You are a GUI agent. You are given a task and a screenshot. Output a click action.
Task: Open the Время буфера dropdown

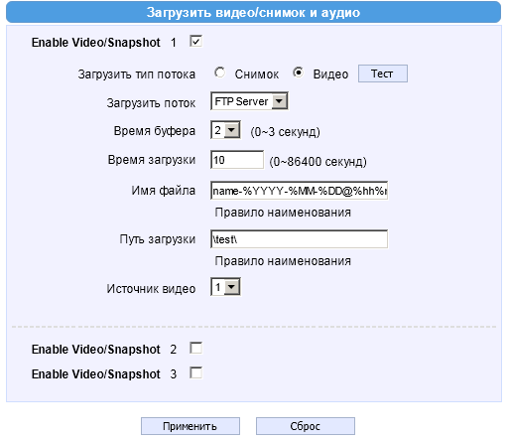point(225,130)
